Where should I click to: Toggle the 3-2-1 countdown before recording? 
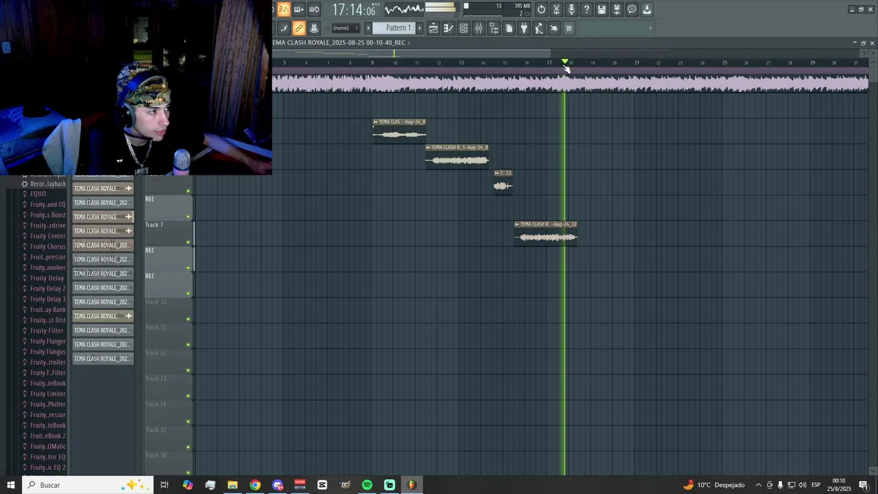[x=283, y=10]
